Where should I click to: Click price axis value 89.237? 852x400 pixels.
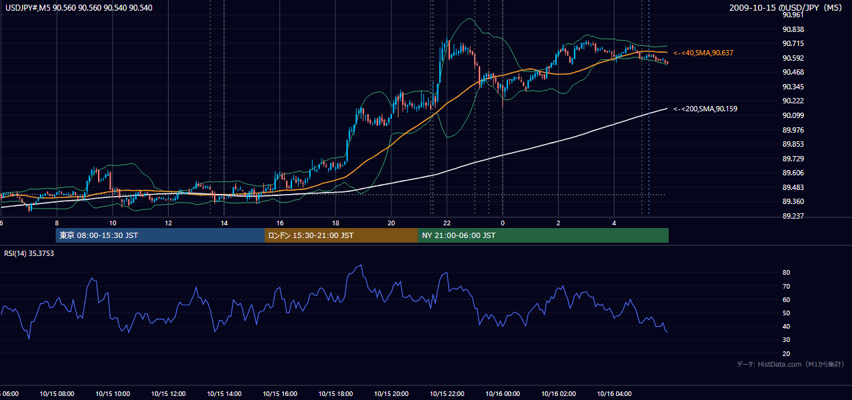pyautogui.click(x=795, y=216)
